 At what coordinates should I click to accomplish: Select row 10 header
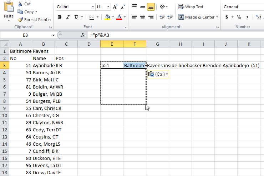[x=5, y=116]
